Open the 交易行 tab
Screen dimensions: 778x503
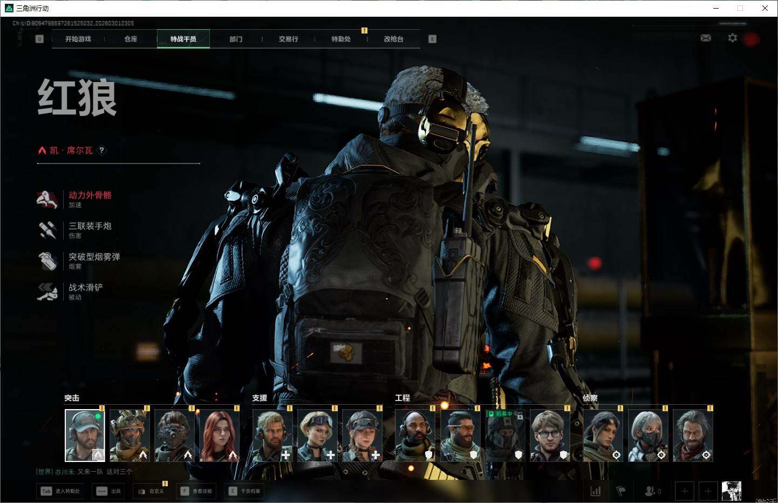[288, 39]
